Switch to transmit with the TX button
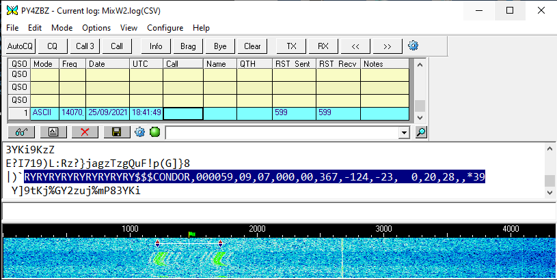The height and width of the screenshot is (280, 557). [x=291, y=46]
